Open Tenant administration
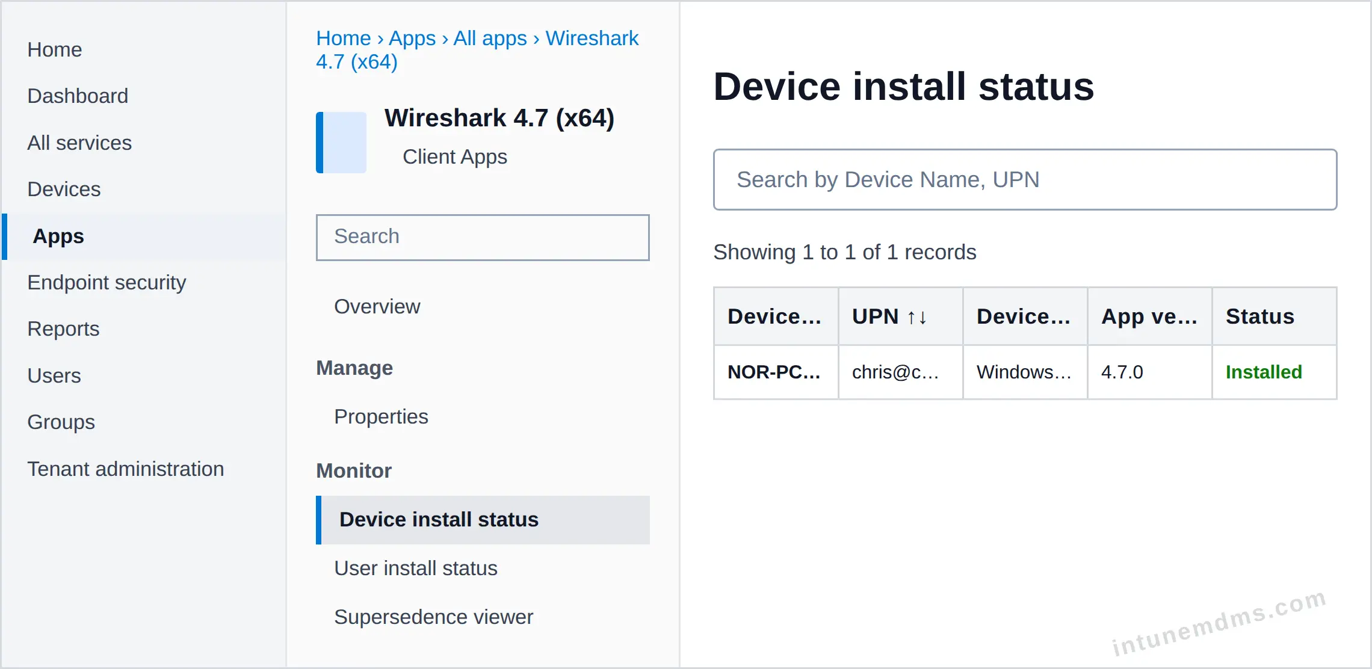This screenshot has height=669, width=1372. pyautogui.click(x=126, y=469)
